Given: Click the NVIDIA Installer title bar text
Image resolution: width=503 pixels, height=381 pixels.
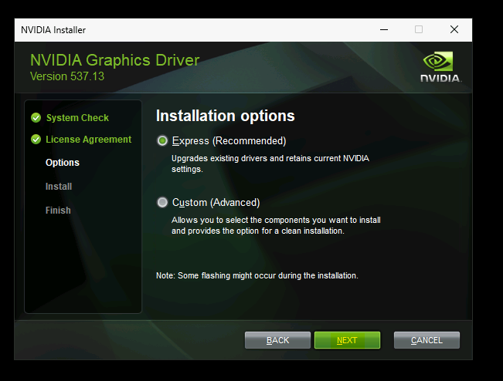Looking at the screenshot, I should 53,30.
